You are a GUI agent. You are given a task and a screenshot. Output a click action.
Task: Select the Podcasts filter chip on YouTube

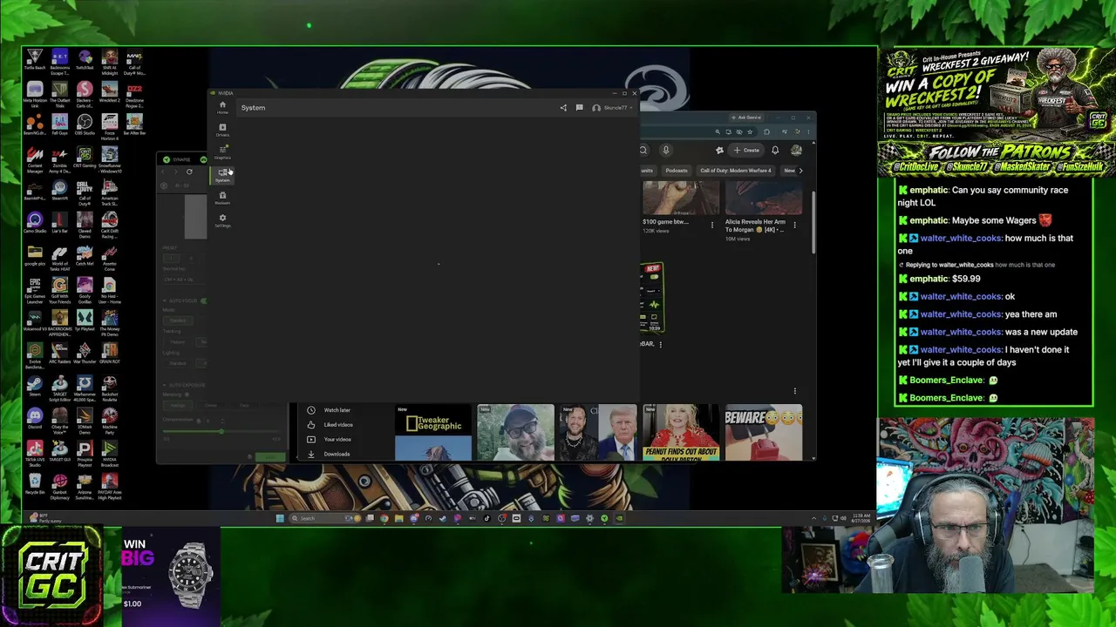point(677,171)
